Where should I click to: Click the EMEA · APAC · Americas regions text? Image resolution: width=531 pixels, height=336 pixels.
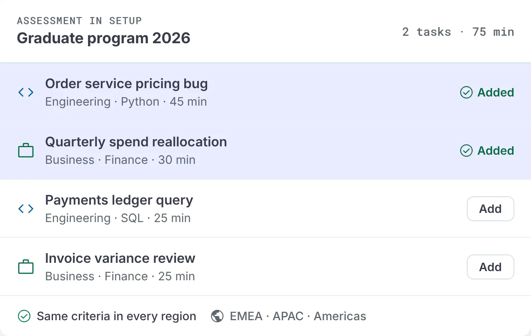pos(298,316)
